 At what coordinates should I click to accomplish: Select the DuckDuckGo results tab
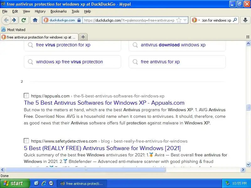[39, 37]
